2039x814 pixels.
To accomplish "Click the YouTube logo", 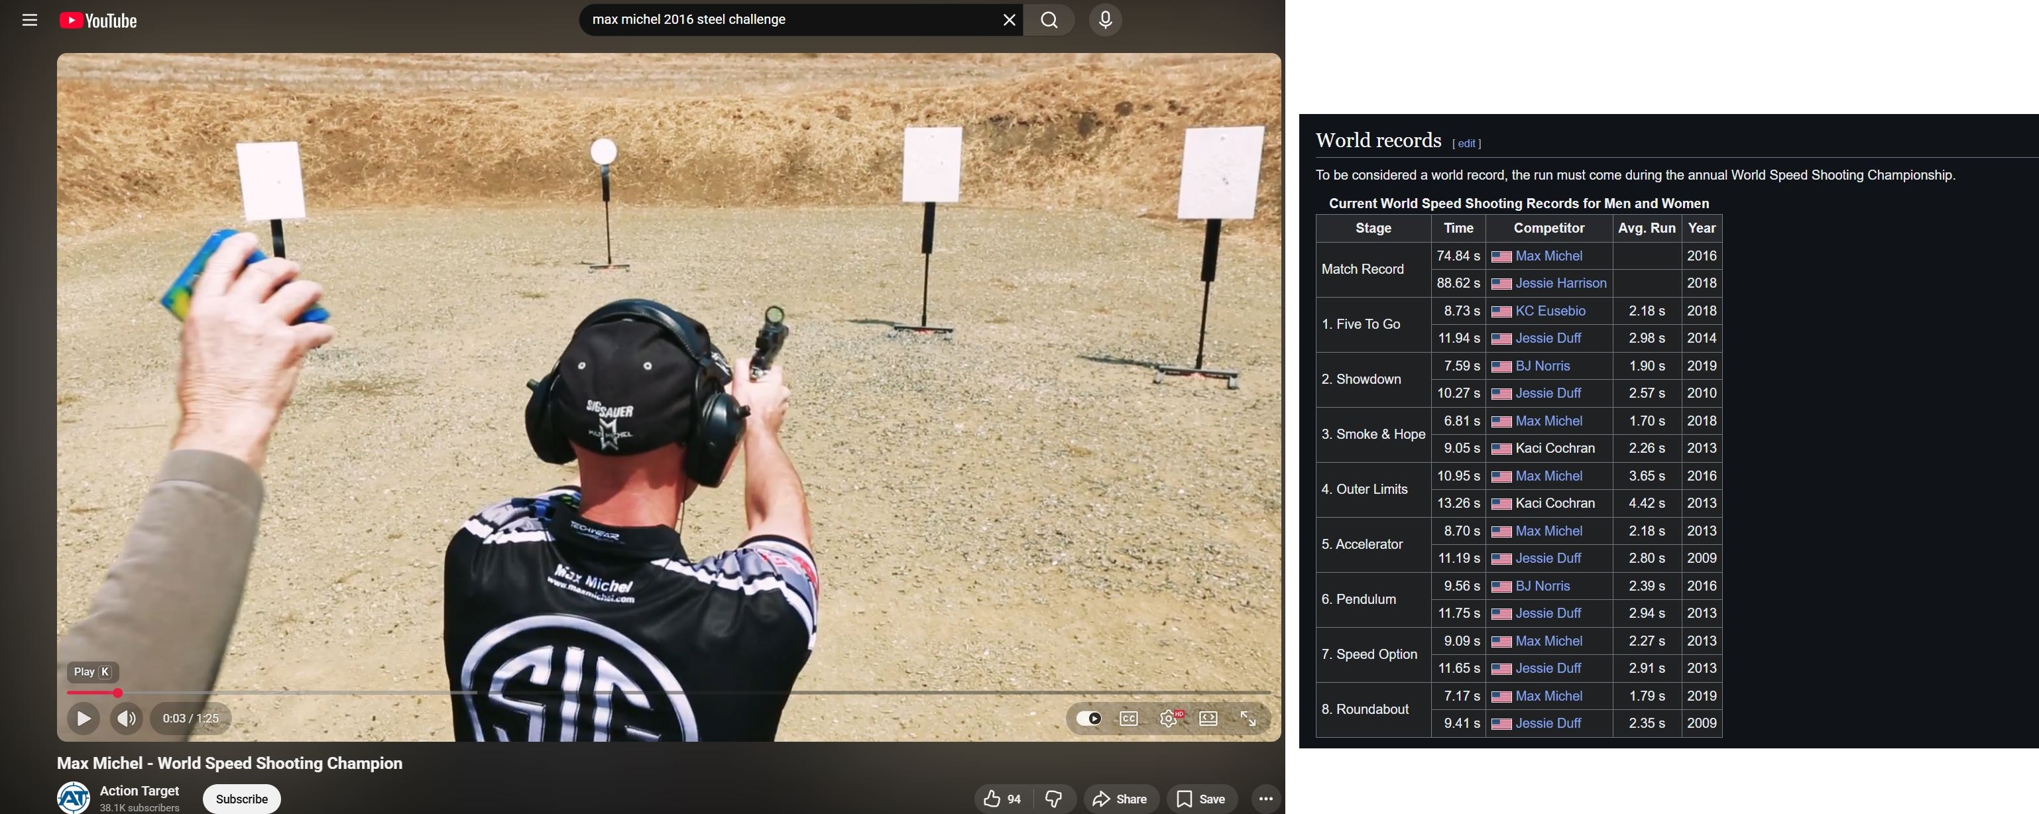I will coord(98,21).
